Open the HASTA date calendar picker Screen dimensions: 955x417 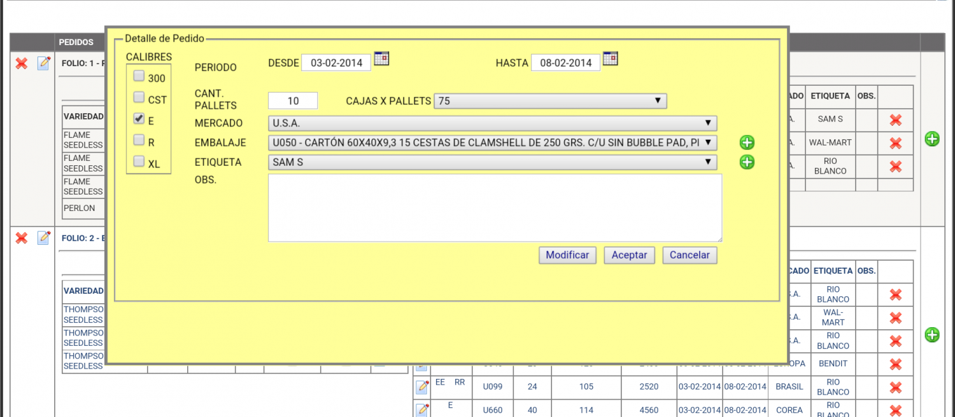[x=610, y=58]
